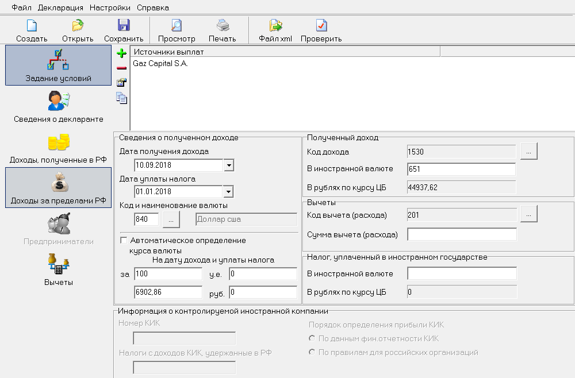Click the income date field 10.09.2018
This screenshot has width=575, height=378.
tap(179, 165)
